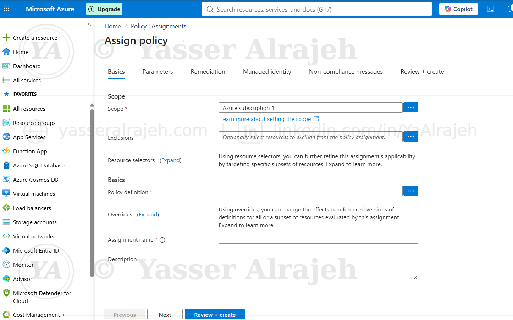513x320 pixels.
Task: Open the Policy definition picker ellipsis button
Action: pos(411,191)
